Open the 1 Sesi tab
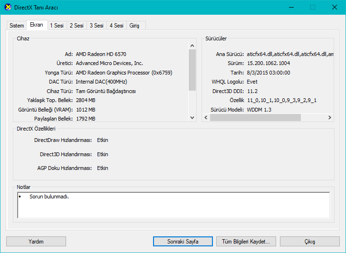346x253 pixels. coord(57,26)
